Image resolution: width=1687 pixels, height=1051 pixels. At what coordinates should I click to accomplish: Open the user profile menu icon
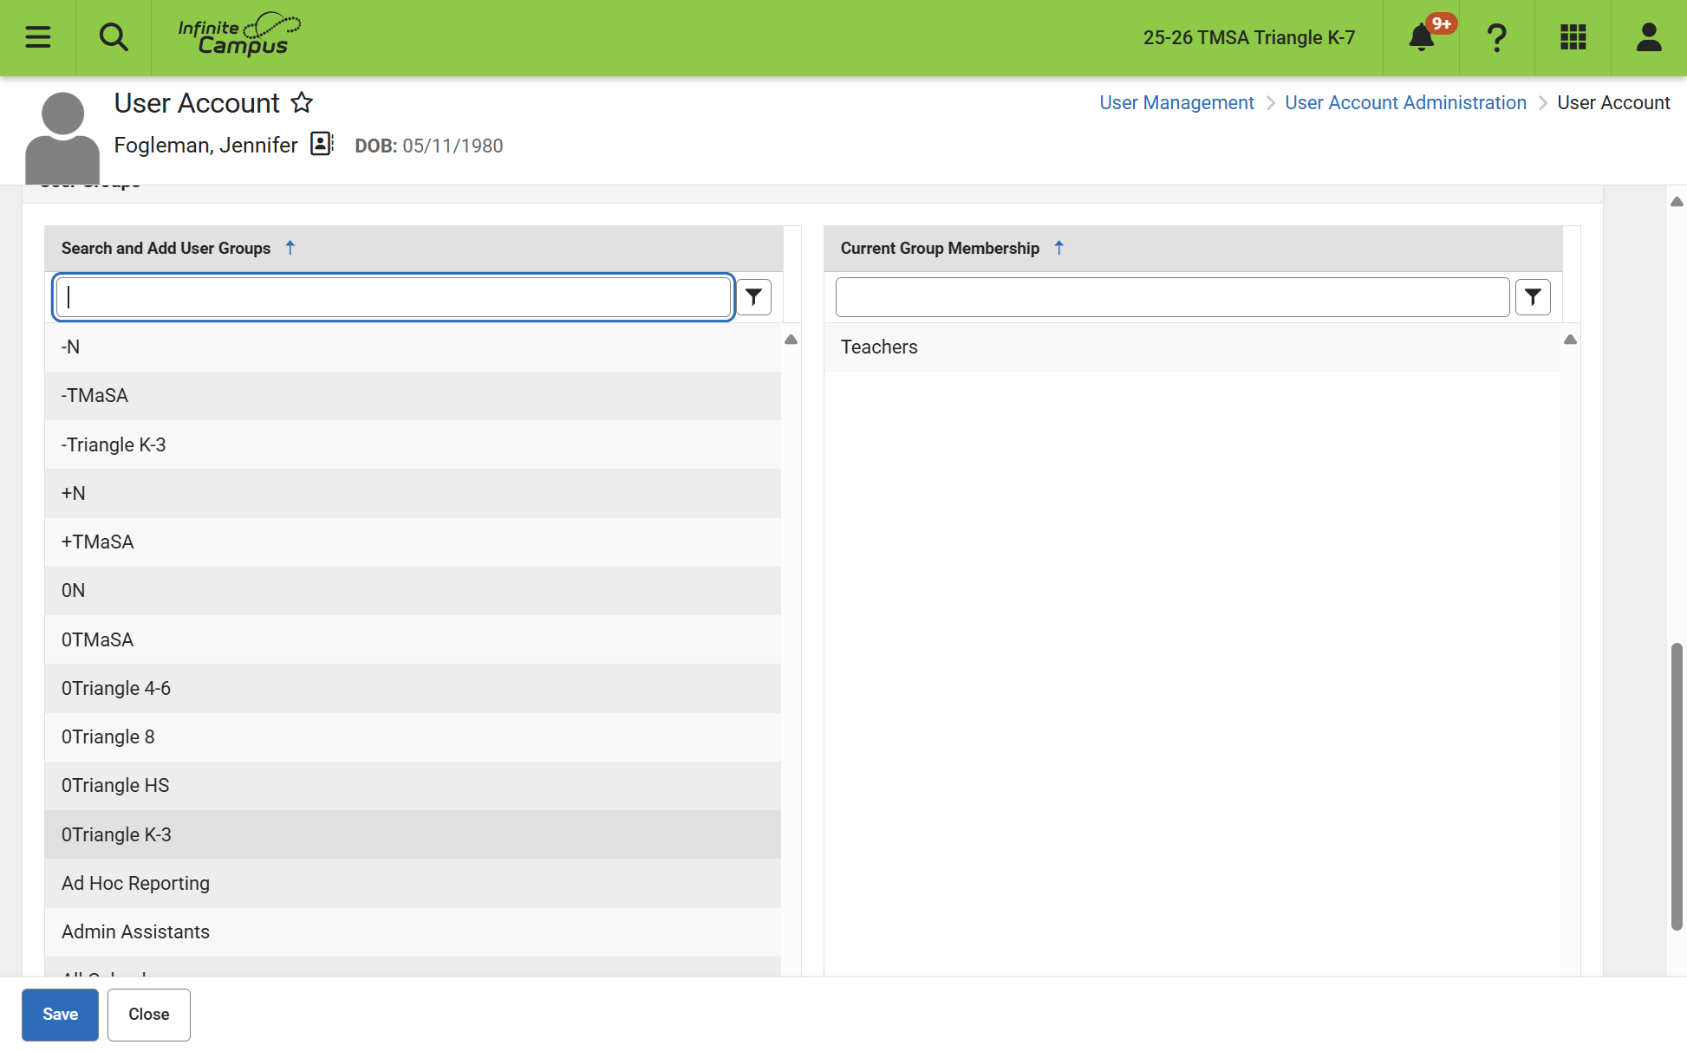(1649, 37)
